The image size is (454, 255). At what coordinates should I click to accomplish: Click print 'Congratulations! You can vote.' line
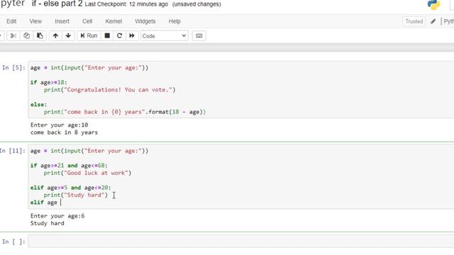(x=110, y=90)
